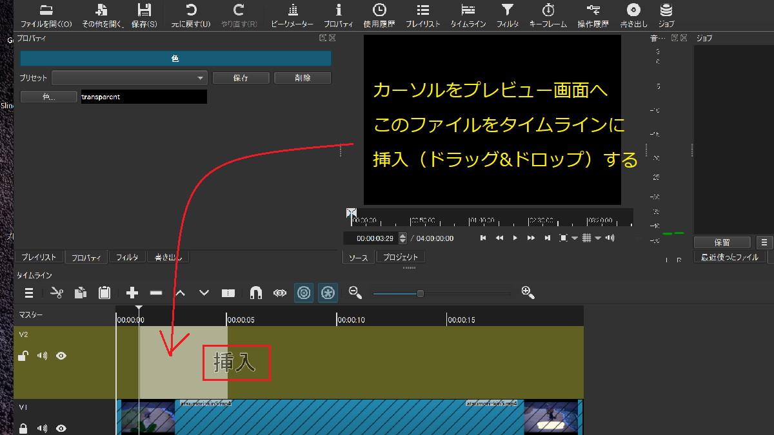This screenshot has width=774, height=435.
Task: Switch to the ソース tab above the timeline
Action: pyautogui.click(x=358, y=256)
